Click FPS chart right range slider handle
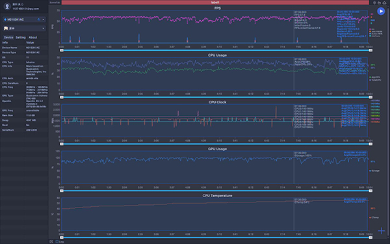This screenshot has width=390, height=244. (370, 50)
